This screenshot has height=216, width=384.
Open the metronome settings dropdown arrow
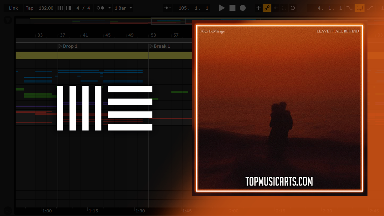(109, 8)
